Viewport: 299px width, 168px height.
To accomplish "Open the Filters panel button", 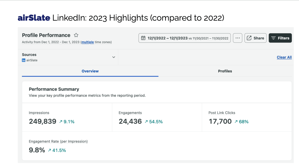I will pos(280,38).
